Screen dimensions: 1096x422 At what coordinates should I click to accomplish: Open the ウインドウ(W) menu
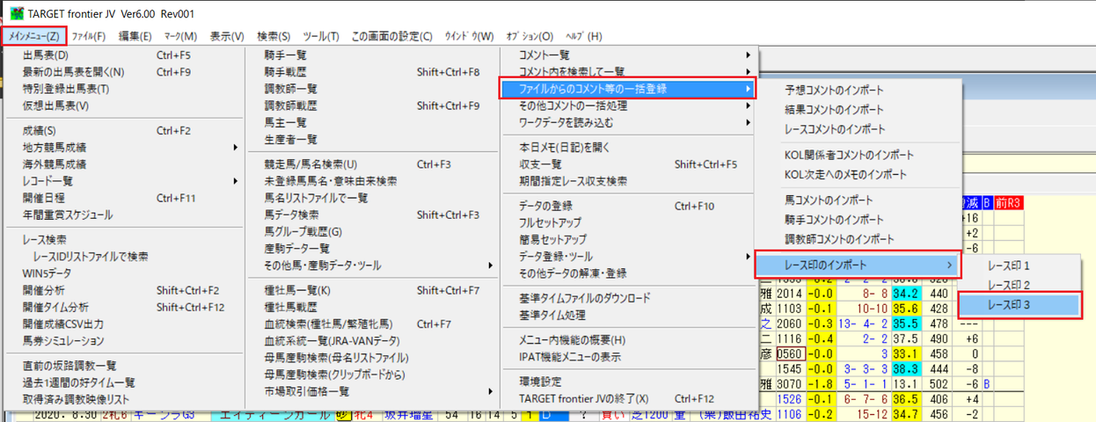point(470,36)
